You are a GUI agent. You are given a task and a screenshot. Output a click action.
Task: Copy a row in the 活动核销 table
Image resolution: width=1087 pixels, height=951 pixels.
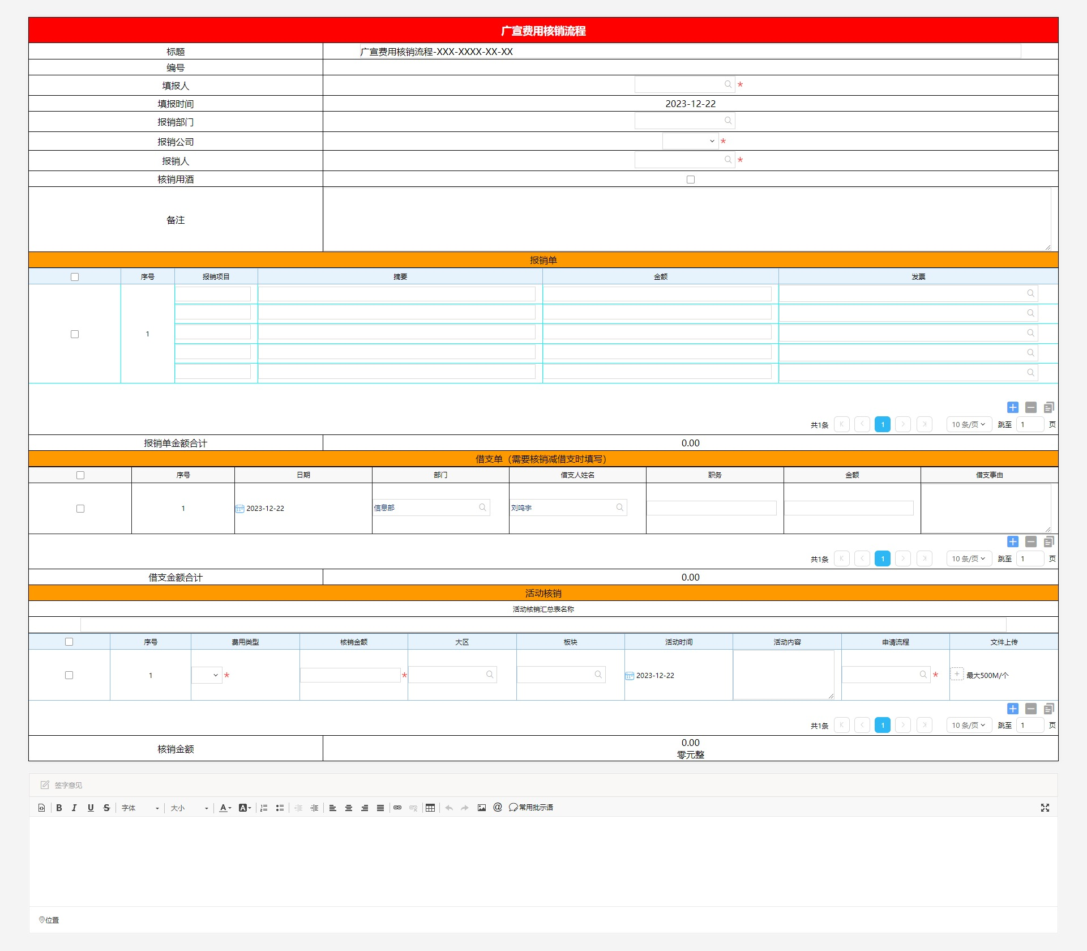(1049, 709)
